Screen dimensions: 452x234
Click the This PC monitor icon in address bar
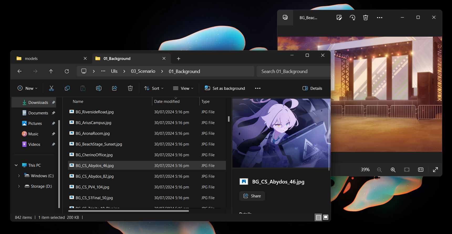tap(84, 71)
